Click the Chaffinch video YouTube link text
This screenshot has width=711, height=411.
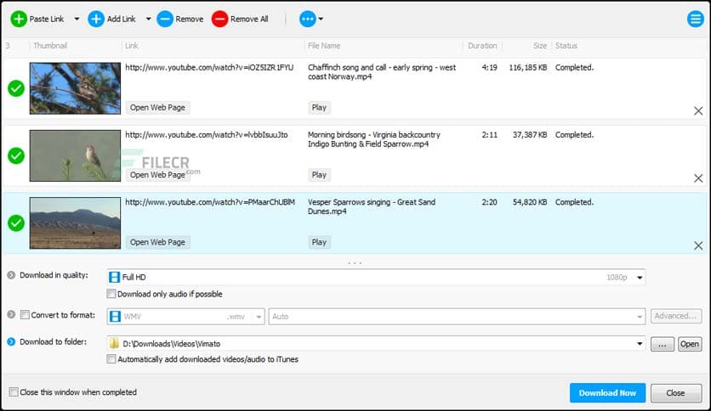click(209, 67)
